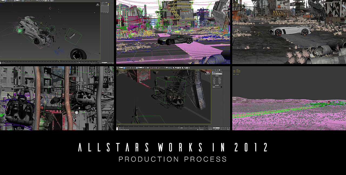Open selection filter dropdown in helicopter window
346x175 pixels.
pyautogui.click(x=121, y=68)
